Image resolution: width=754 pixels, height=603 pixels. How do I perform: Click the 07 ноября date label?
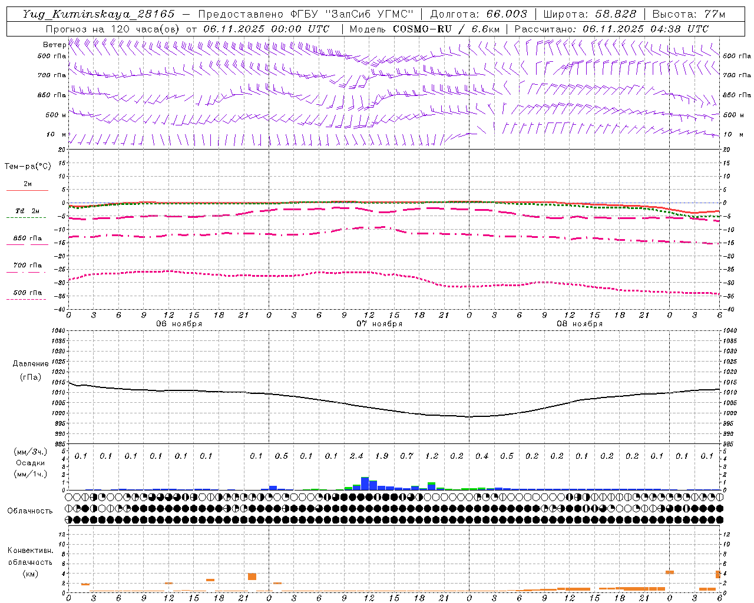pyautogui.click(x=379, y=324)
